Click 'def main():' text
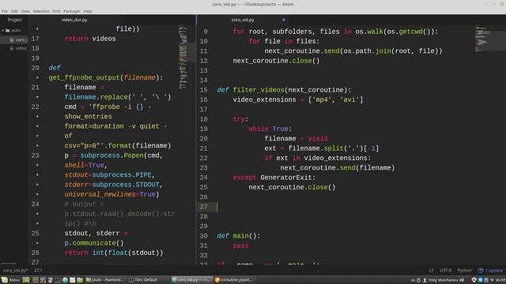This screenshot has width=506, height=284. tap(239, 236)
